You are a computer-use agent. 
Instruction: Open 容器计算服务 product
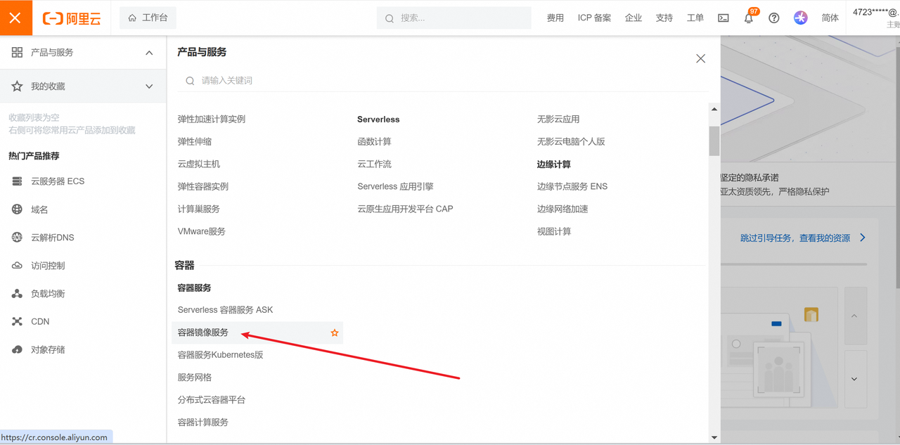(203, 423)
